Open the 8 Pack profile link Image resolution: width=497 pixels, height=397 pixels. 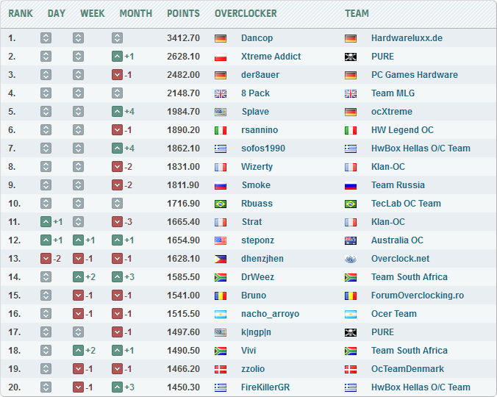(x=255, y=93)
